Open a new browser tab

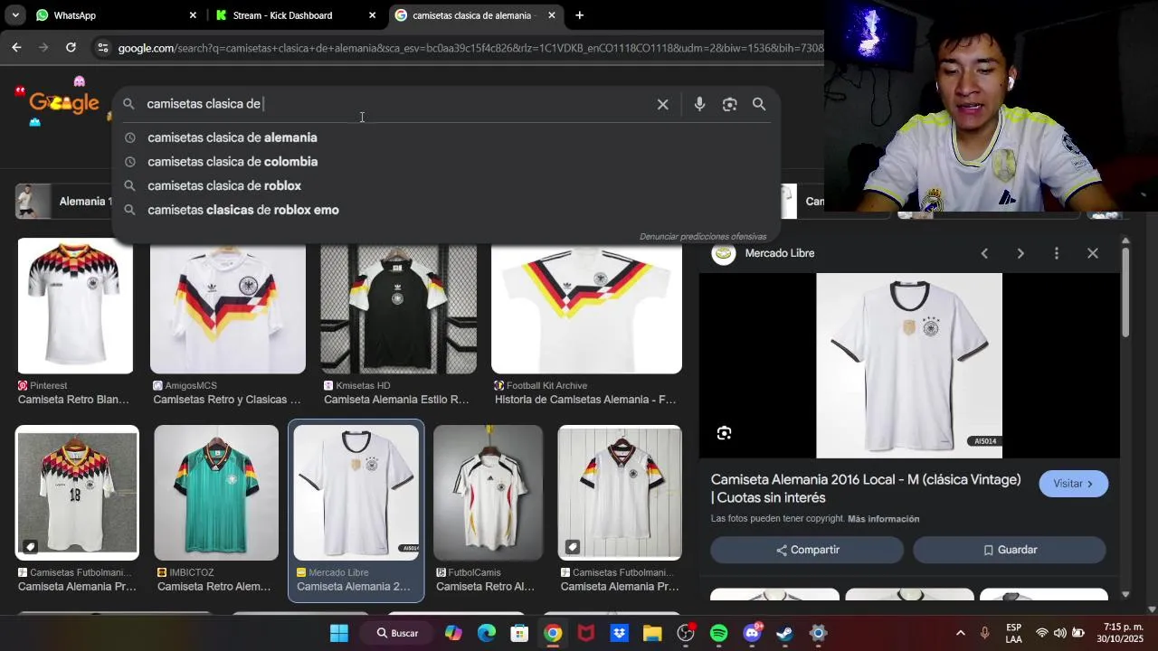579,15
